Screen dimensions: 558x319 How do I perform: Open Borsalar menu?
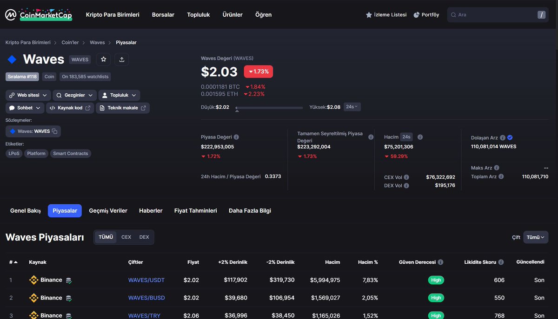pos(163,15)
